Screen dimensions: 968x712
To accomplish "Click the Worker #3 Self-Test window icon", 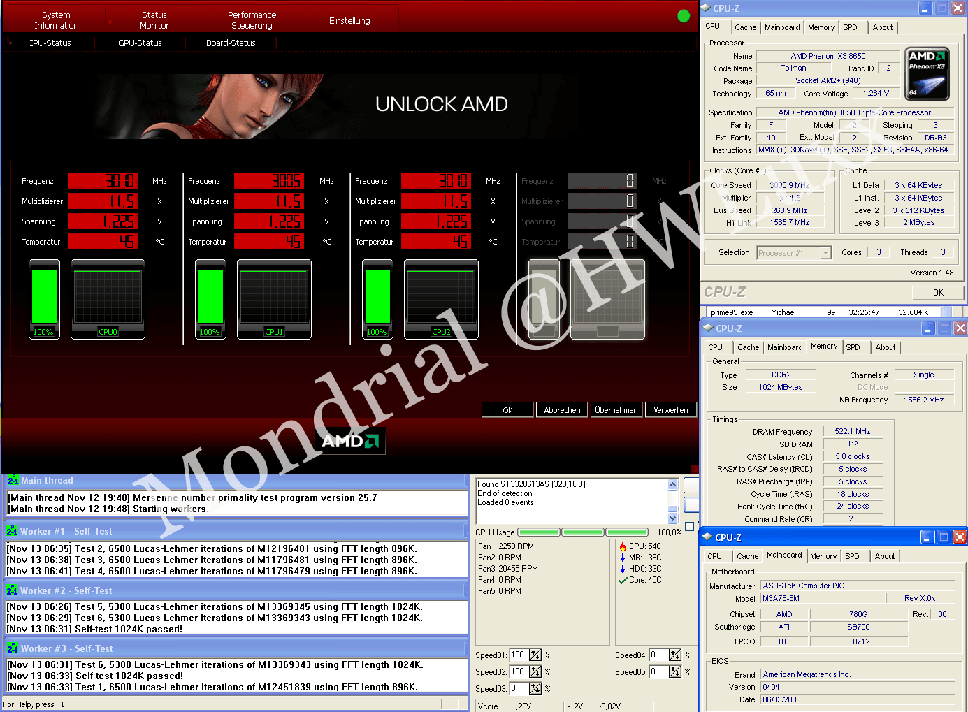I will click(x=12, y=648).
